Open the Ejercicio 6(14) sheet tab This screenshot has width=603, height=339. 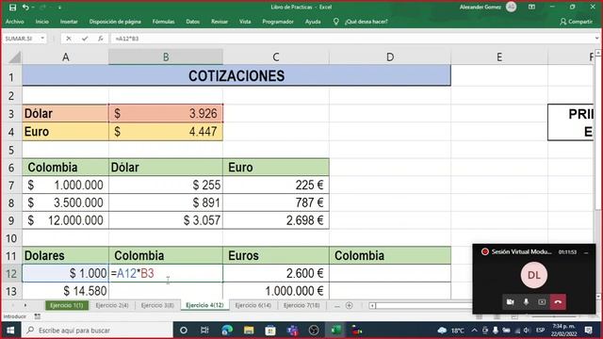253,305
